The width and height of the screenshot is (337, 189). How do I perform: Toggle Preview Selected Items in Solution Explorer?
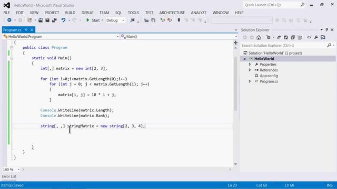pos(323,37)
